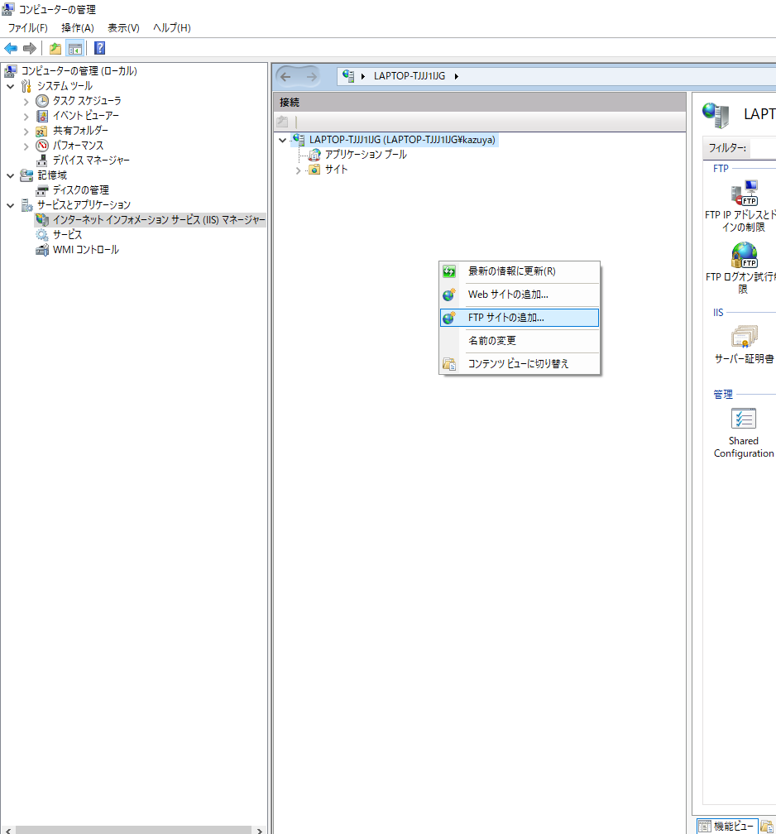The height and width of the screenshot is (834, 776).
Task: Collapse the FTP group header
Action: 721,168
